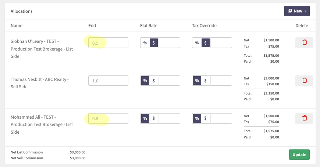Focus Thomas Nesbitt Tax Override amount field

[221, 81]
